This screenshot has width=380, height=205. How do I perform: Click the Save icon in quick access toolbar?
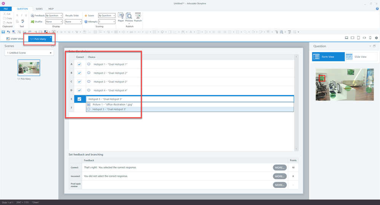pyautogui.click(x=3, y=32)
